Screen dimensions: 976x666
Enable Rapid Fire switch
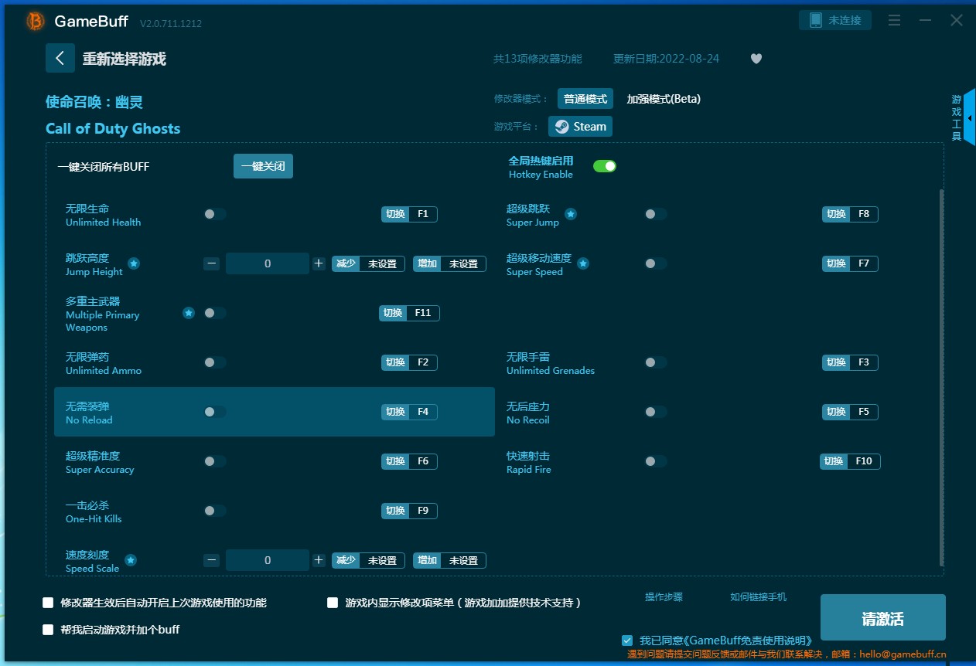point(656,461)
